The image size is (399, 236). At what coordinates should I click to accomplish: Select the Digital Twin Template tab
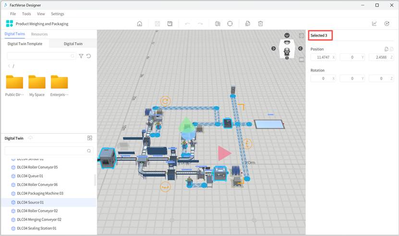(x=25, y=44)
